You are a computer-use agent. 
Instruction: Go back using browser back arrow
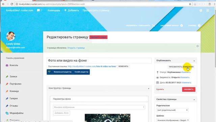coord(3,4)
